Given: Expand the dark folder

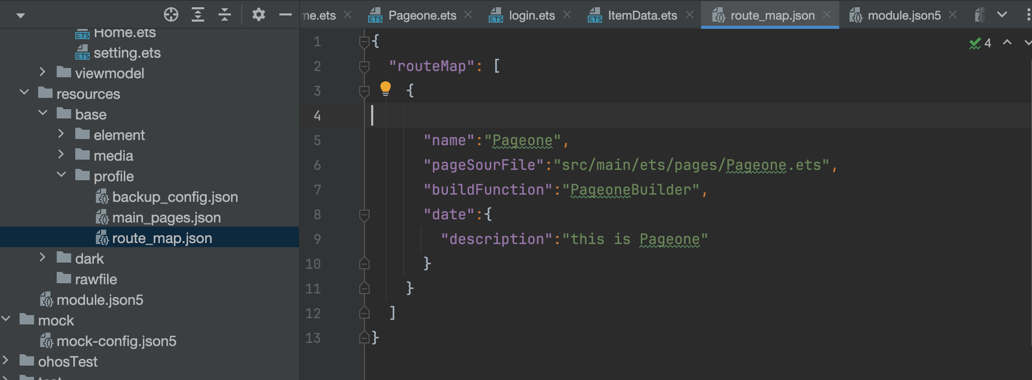Looking at the screenshot, I should (x=43, y=258).
